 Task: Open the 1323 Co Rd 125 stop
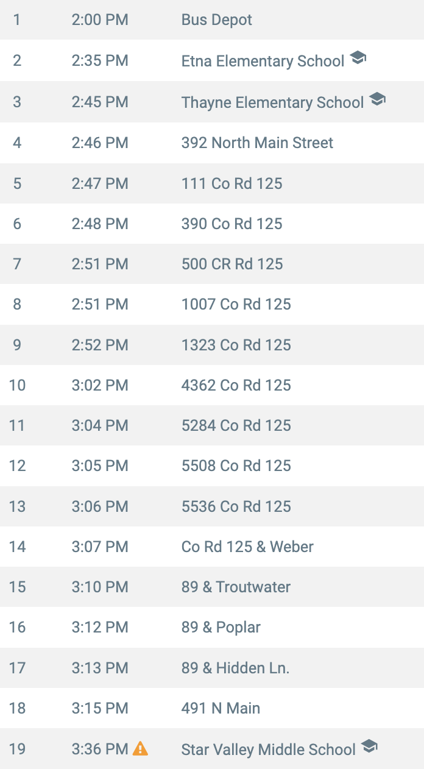[x=212, y=345]
